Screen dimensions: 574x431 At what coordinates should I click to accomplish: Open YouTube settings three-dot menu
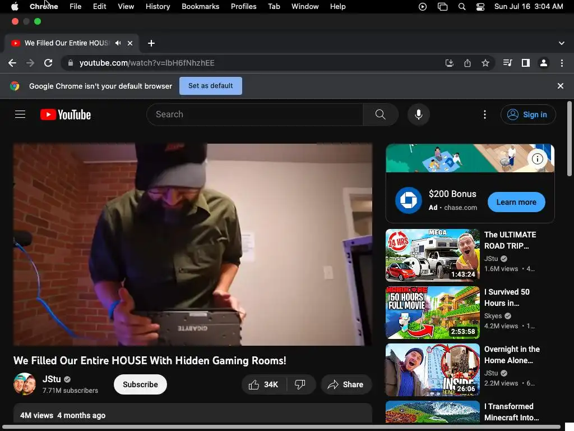click(485, 114)
